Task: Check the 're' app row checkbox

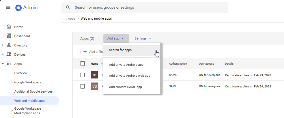Action: pyautogui.click(x=83, y=75)
